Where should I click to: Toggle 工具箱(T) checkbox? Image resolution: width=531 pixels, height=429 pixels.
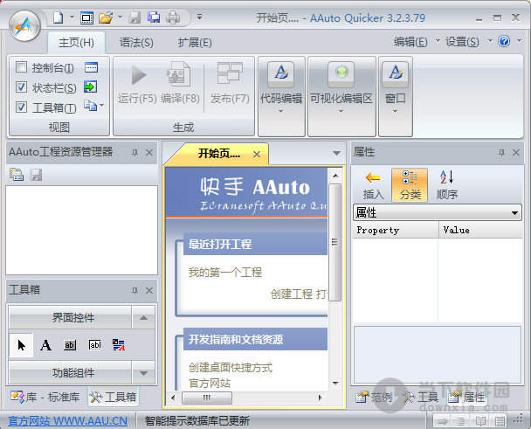[21, 107]
